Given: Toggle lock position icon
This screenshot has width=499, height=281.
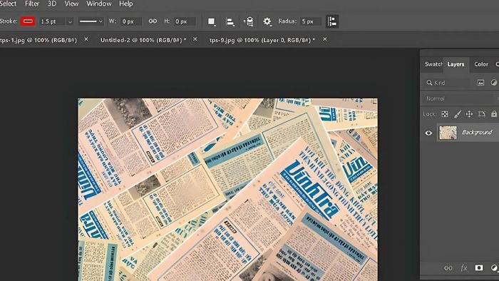Looking at the screenshot, I should click(469, 114).
